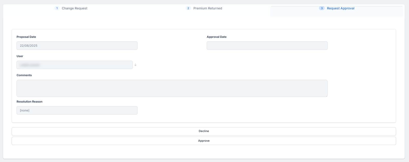Click step 1 number badge
Image resolution: width=409 pixels, height=162 pixels.
[x=57, y=8]
